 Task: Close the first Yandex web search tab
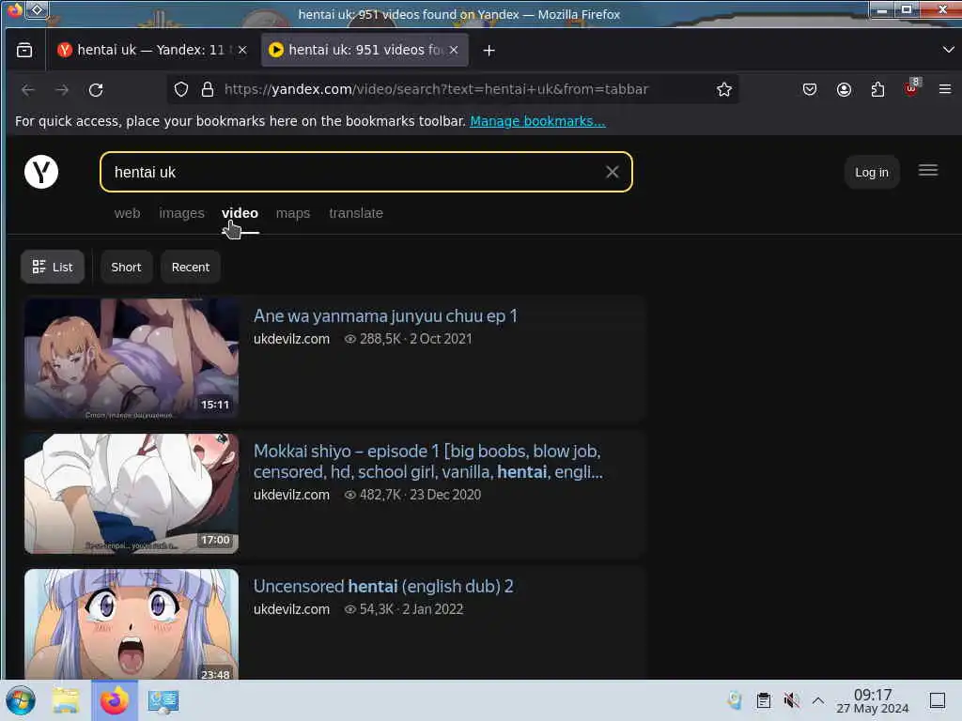point(242,51)
